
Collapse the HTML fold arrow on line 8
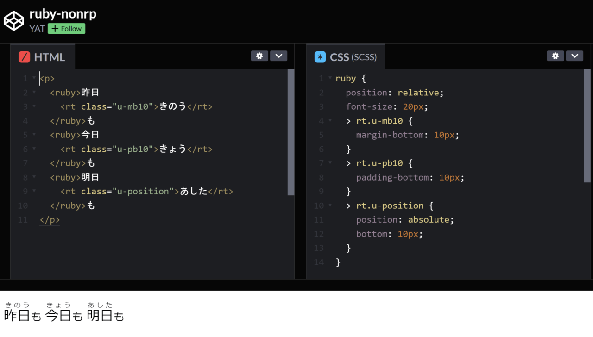34,177
